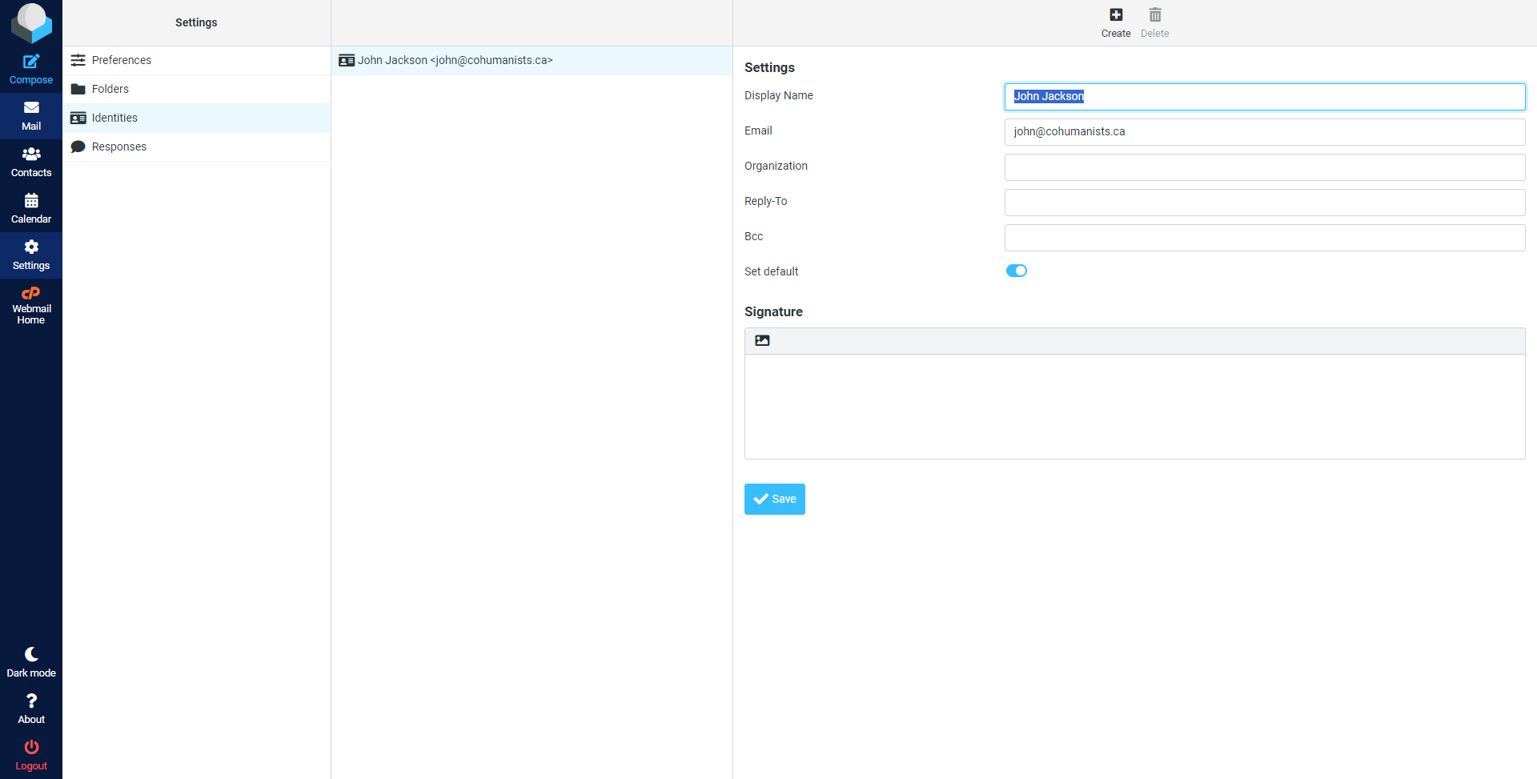Select Identities settings section
Viewport: 1537px width, 779px height.
[x=197, y=118]
